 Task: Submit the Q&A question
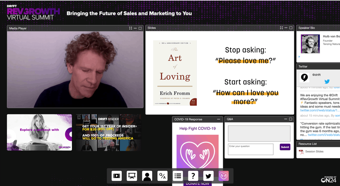[x=285, y=147]
